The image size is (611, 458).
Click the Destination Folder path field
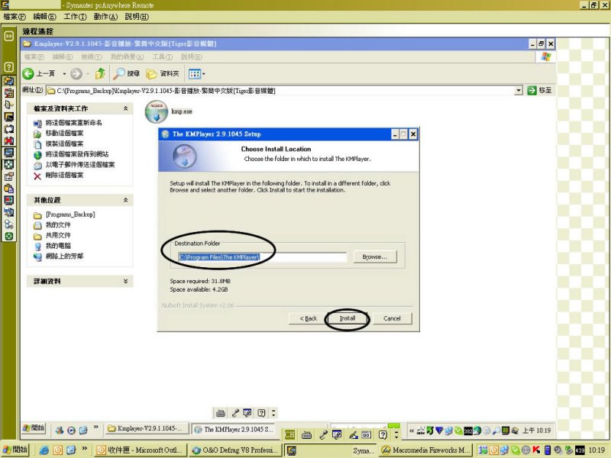(262, 257)
